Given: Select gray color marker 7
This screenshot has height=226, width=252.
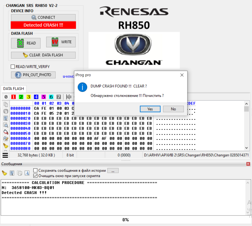Looking at the screenshot, I should 59,97.
